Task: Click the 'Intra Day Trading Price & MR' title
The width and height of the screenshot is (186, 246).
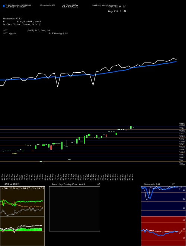Action: (x=68, y=184)
